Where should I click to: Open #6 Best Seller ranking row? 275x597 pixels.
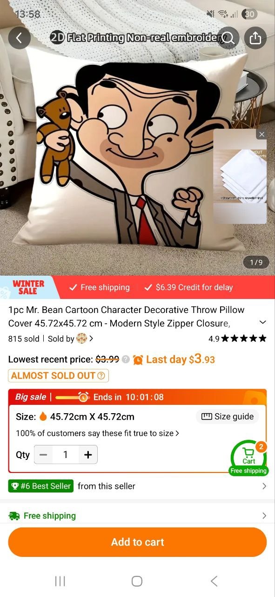tap(137, 486)
